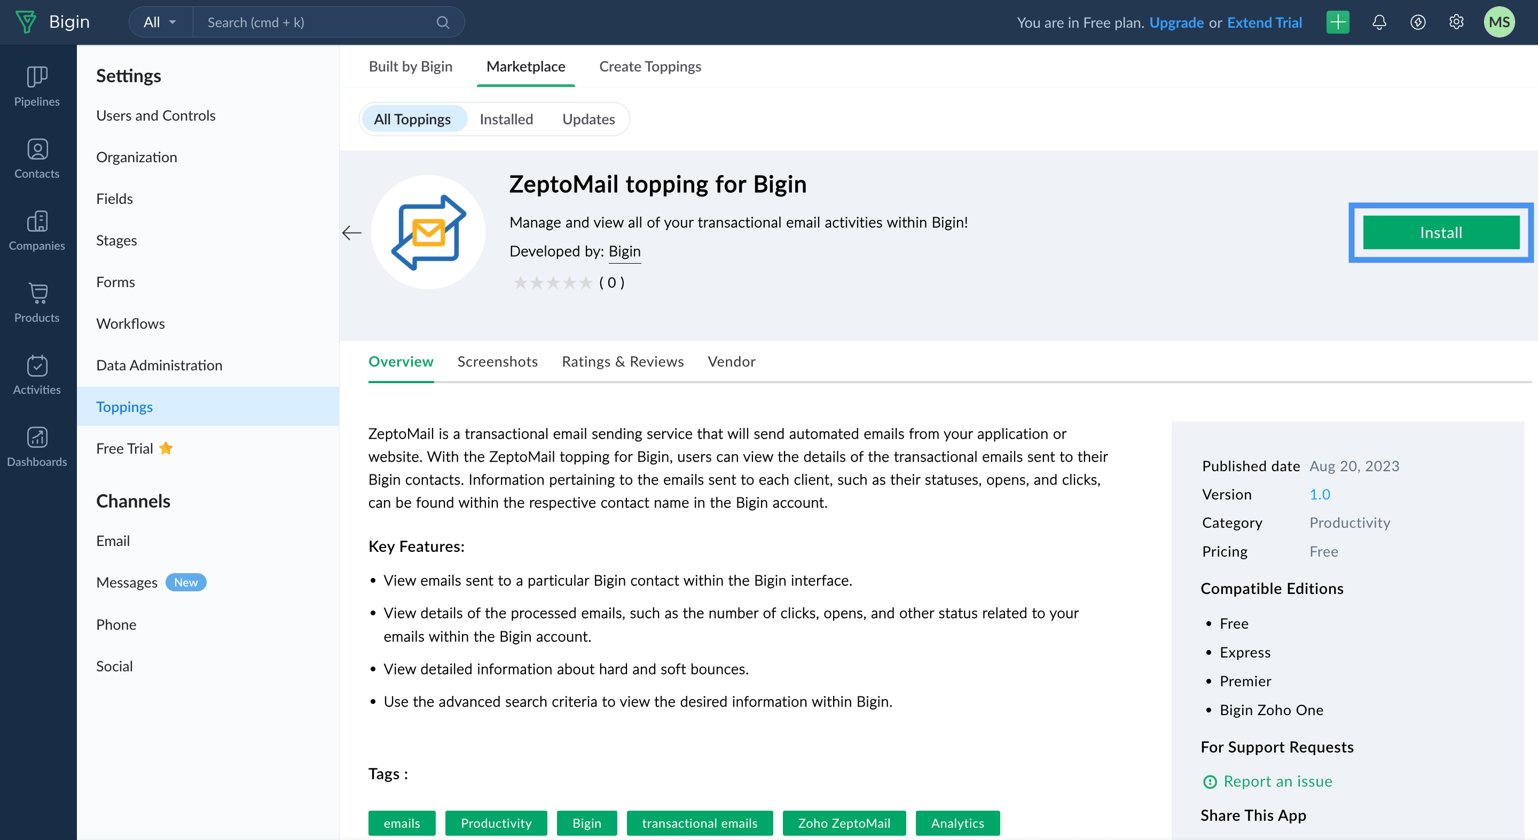Install the ZeptoMail topping

tap(1440, 232)
